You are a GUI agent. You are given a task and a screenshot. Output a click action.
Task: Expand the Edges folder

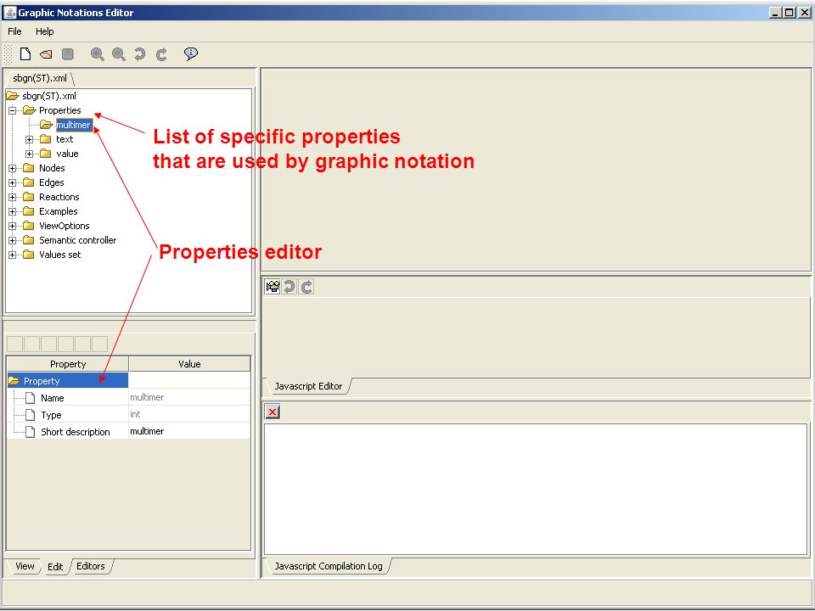coord(13,183)
